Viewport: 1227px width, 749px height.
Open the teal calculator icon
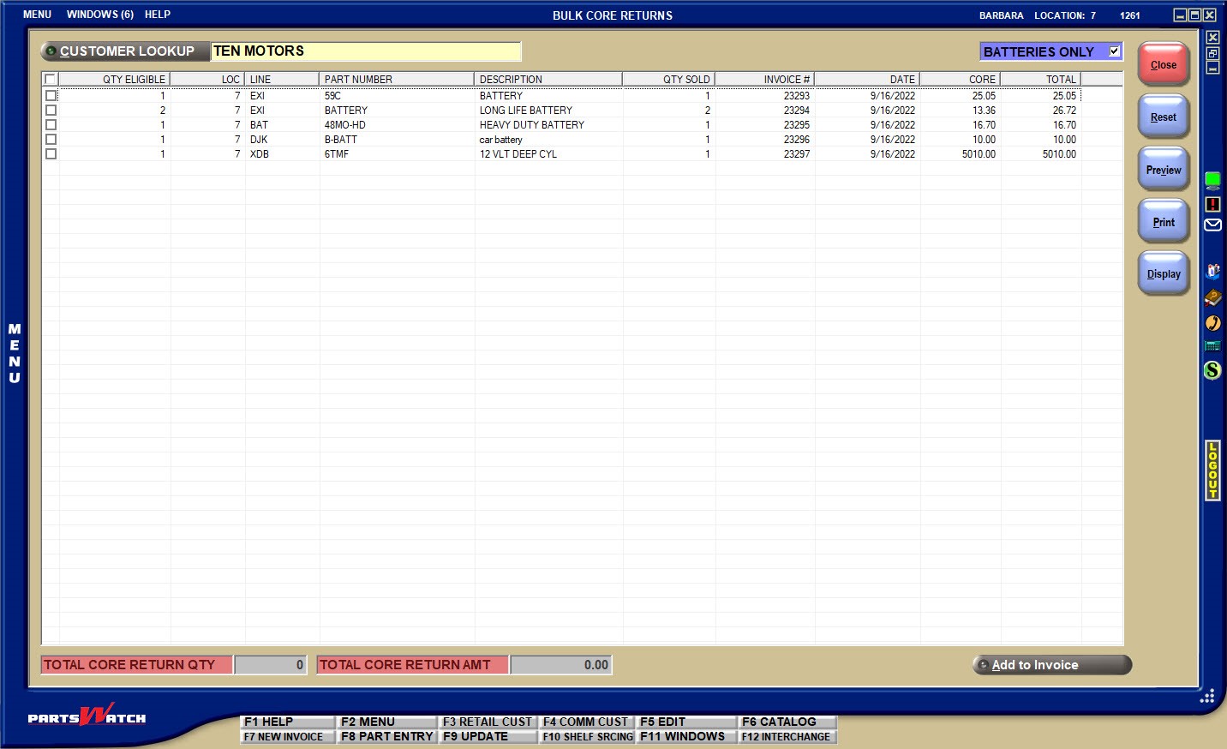(1212, 346)
